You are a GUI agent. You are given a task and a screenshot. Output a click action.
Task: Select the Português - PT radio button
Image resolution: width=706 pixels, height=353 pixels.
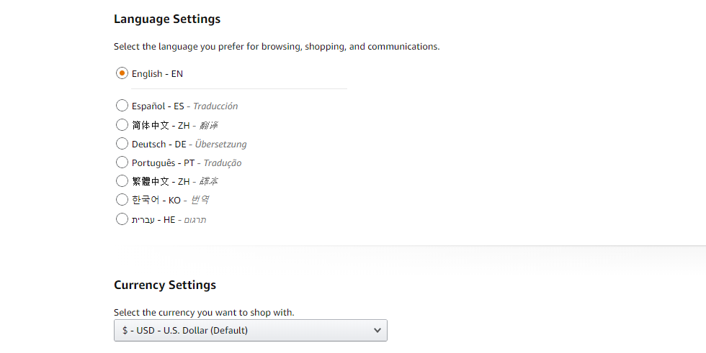click(122, 162)
